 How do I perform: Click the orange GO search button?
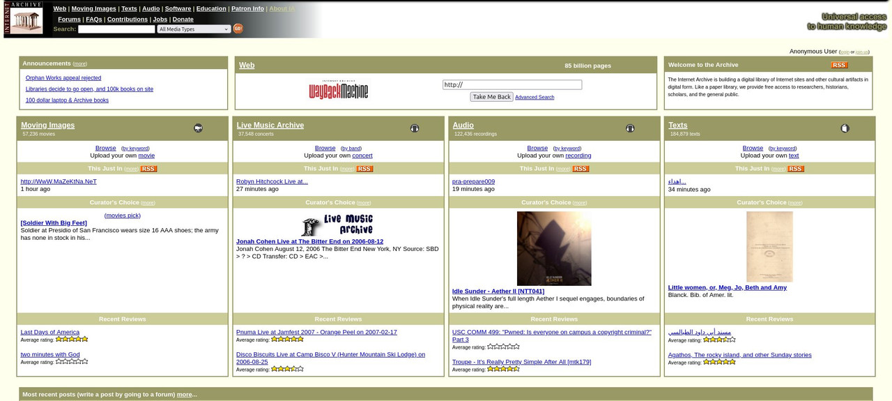pyautogui.click(x=238, y=29)
